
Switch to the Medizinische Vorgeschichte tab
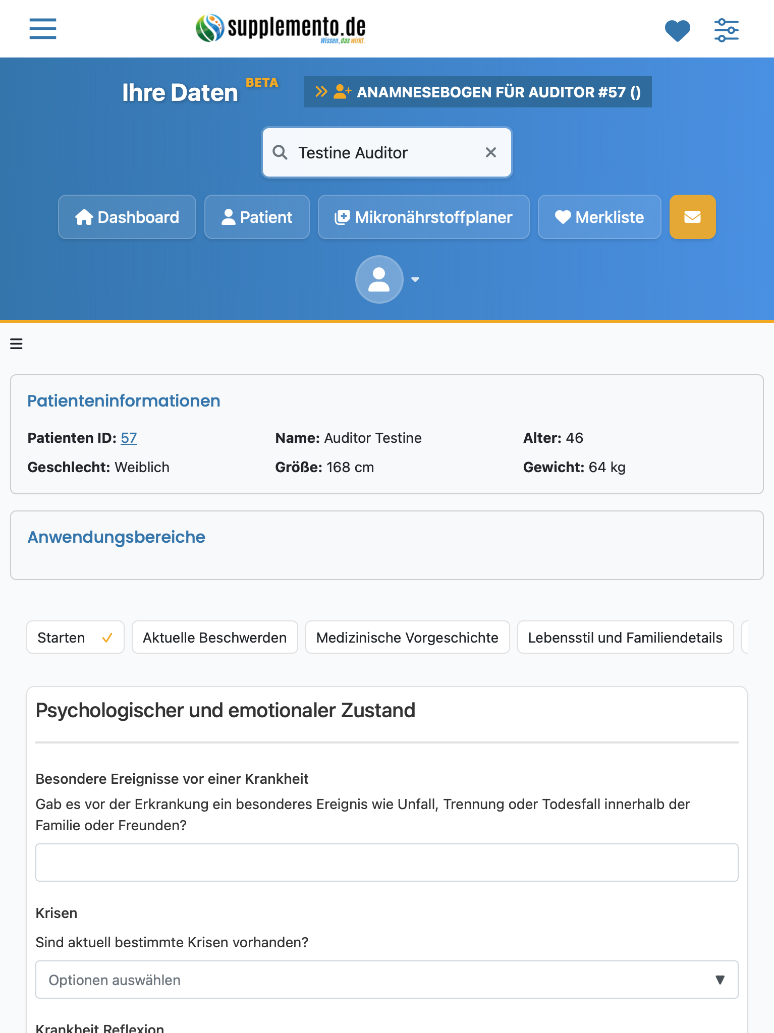(407, 638)
